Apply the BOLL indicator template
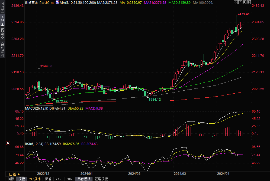This screenshot has height=181, width=270. [70, 179]
